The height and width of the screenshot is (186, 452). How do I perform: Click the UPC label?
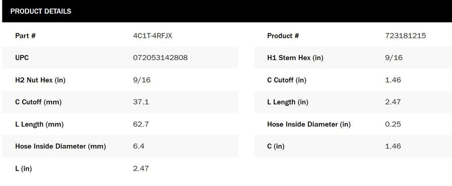[22, 57]
